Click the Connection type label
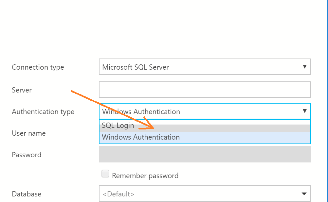 coord(38,67)
